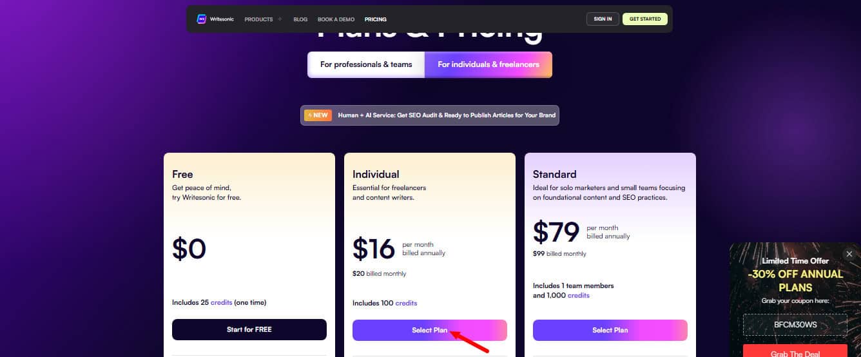The image size is (861, 357).
Task: Open the Products navigation menu
Action: click(258, 19)
